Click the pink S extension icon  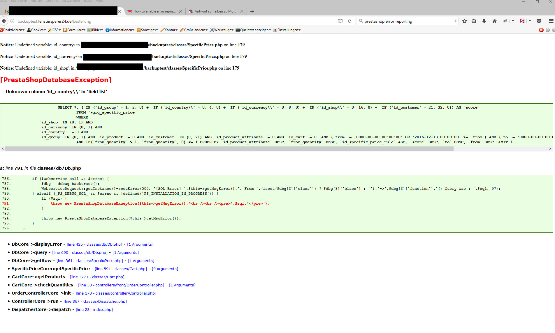[x=522, y=21]
